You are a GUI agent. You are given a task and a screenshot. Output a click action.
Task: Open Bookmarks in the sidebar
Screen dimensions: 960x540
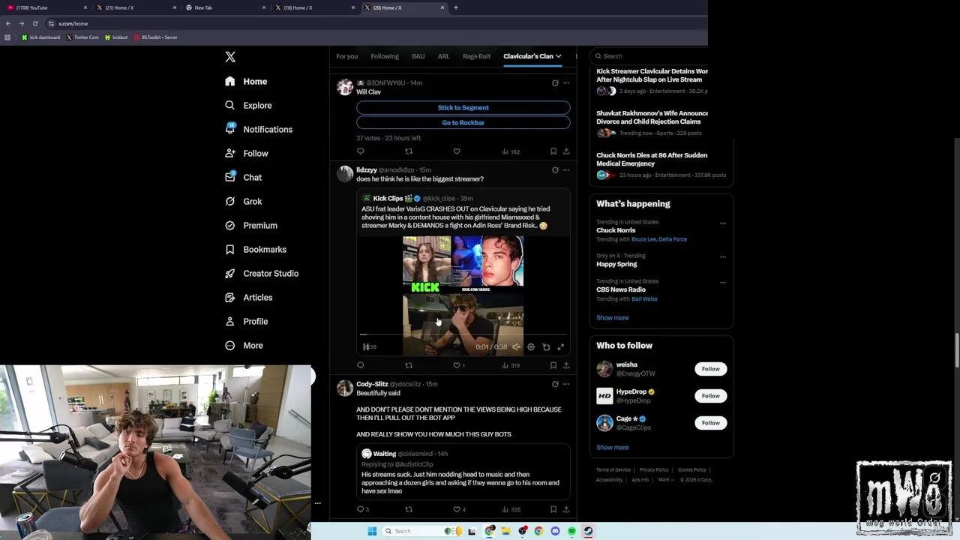[255, 249]
